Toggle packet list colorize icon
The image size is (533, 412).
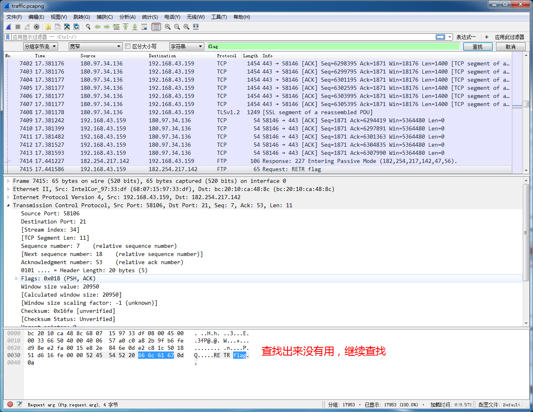tap(156, 27)
